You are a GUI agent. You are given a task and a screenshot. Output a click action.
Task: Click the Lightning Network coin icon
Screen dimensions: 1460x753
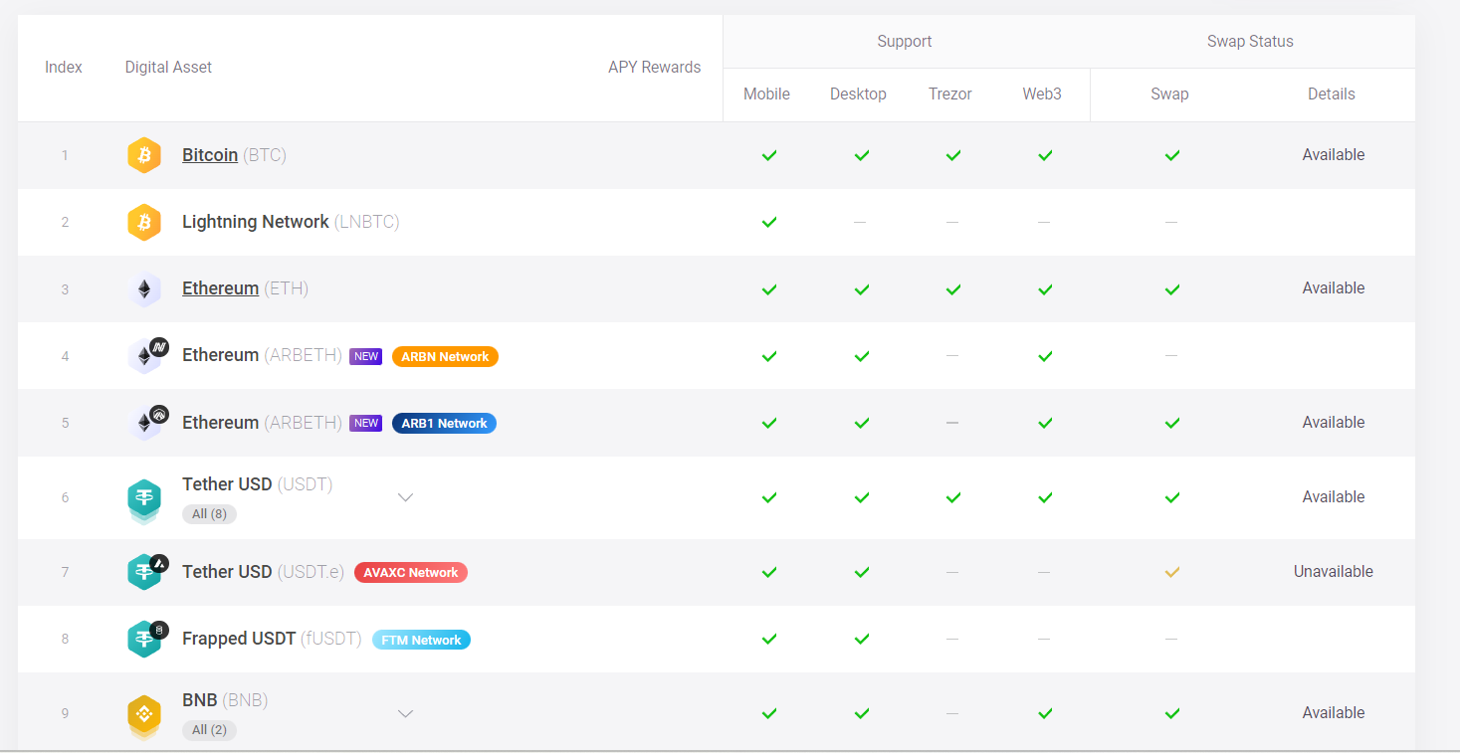tap(144, 222)
